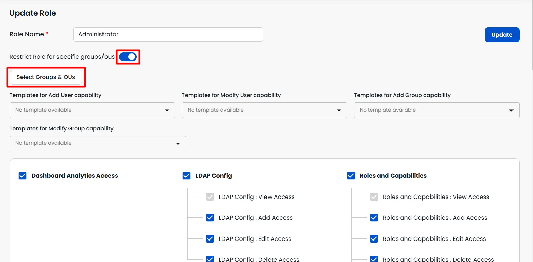Click the Dashboard Analytics Access label
The image size is (533, 262).
(x=75, y=176)
